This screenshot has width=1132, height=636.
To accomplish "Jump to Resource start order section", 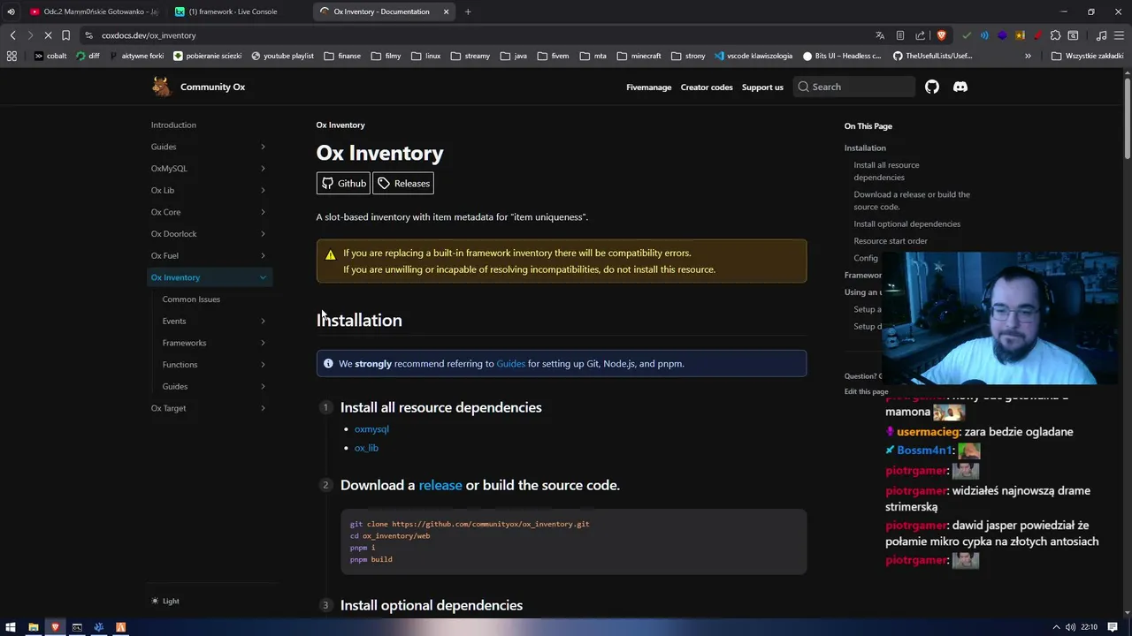I will pos(891,240).
